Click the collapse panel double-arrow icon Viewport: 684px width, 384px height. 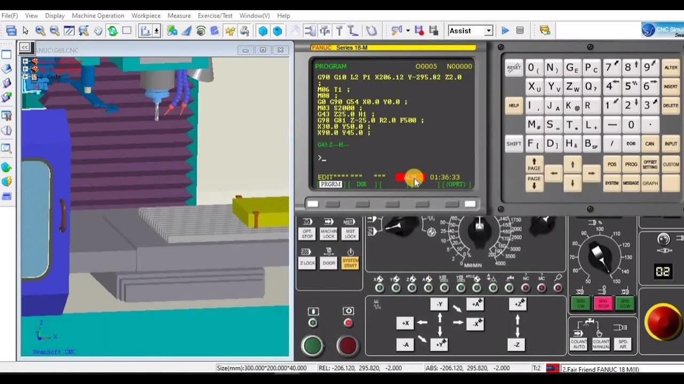pyautogui.click(x=24, y=47)
